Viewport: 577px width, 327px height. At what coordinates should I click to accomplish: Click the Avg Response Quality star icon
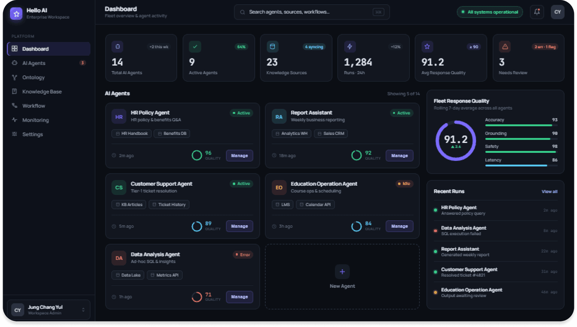(x=427, y=47)
